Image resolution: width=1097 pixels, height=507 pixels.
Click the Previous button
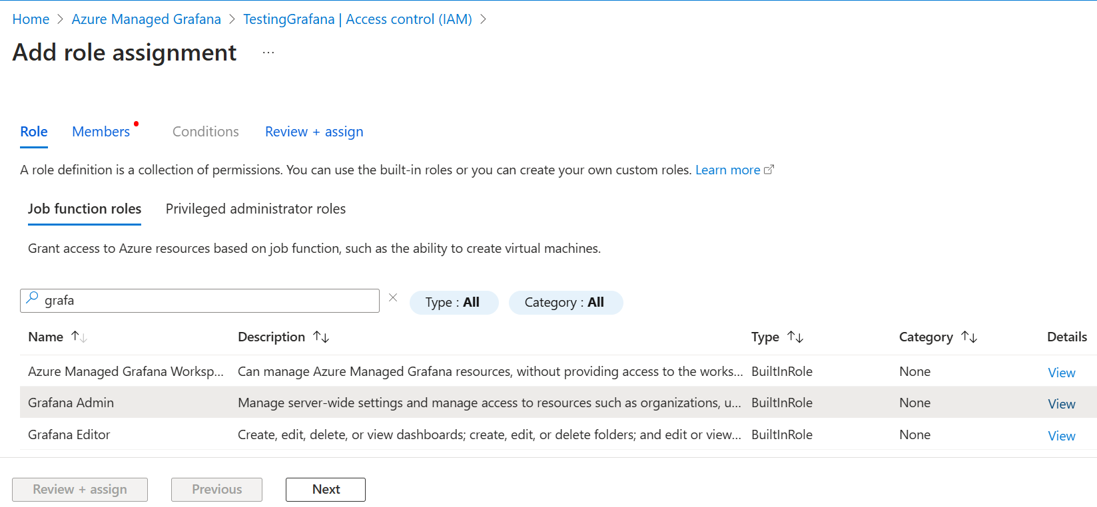[x=216, y=490]
